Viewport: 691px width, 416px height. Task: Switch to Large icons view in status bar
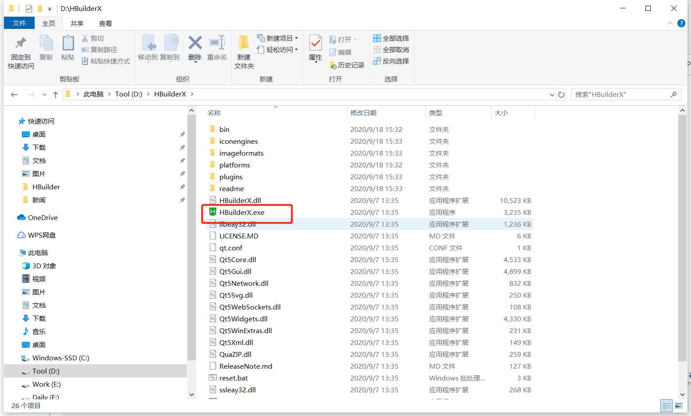click(679, 406)
